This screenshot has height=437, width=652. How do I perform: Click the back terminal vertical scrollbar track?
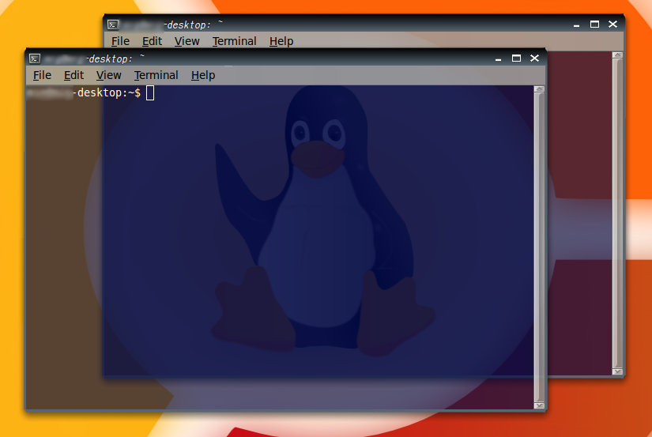point(617,213)
